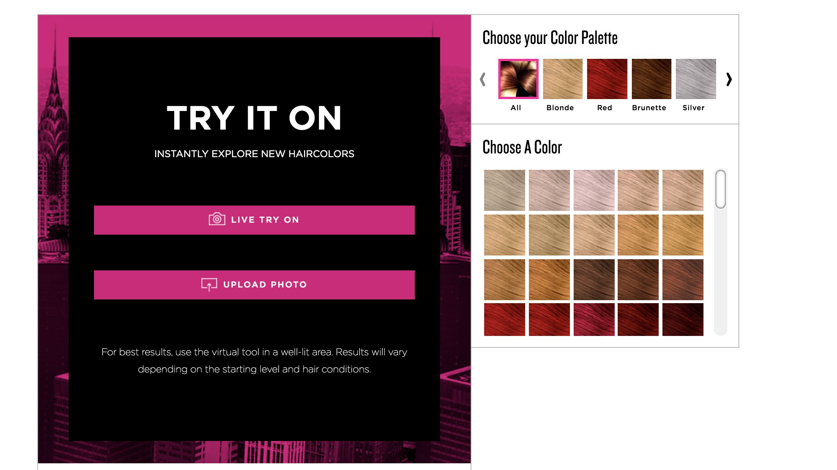Select the Red palette thumbnail

pos(607,79)
